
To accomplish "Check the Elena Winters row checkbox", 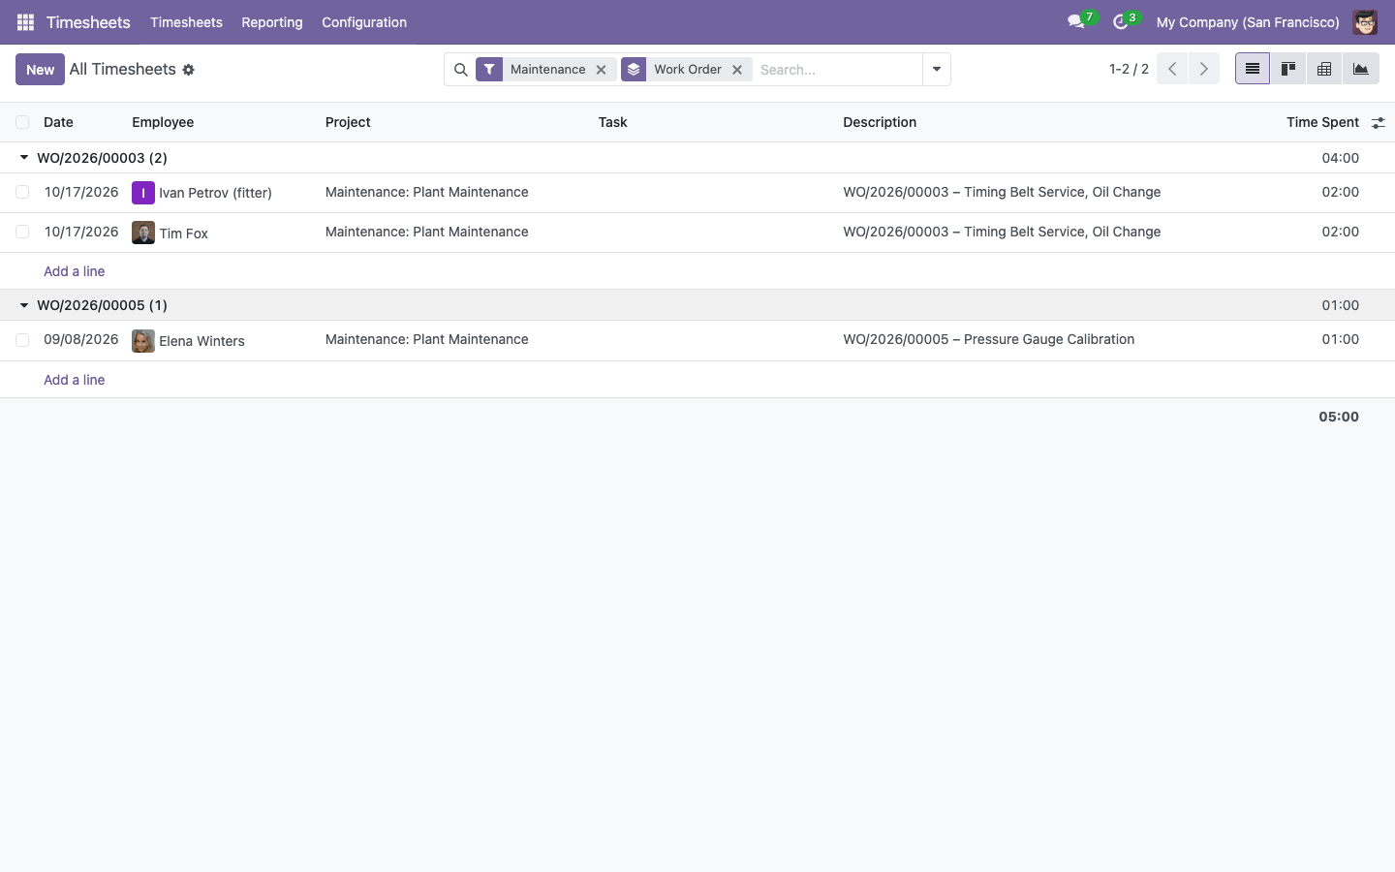I will 22,340.
